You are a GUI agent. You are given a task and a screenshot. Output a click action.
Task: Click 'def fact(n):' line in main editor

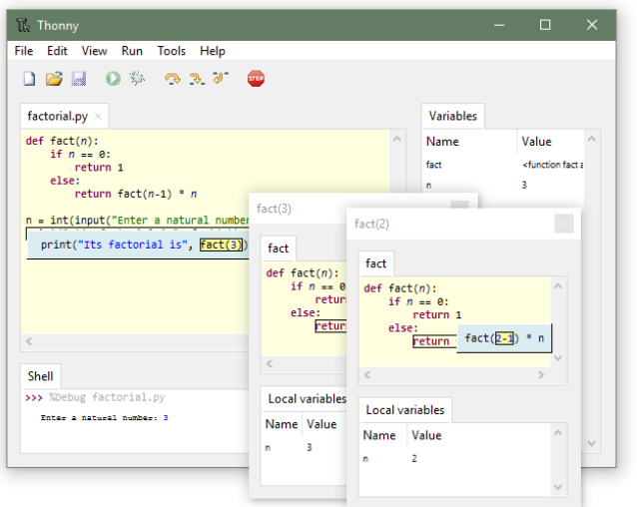(x=62, y=141)
